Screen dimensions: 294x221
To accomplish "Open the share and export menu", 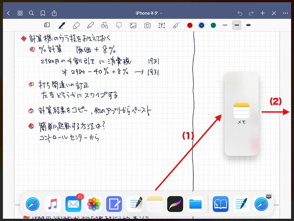I will (54, 13).
